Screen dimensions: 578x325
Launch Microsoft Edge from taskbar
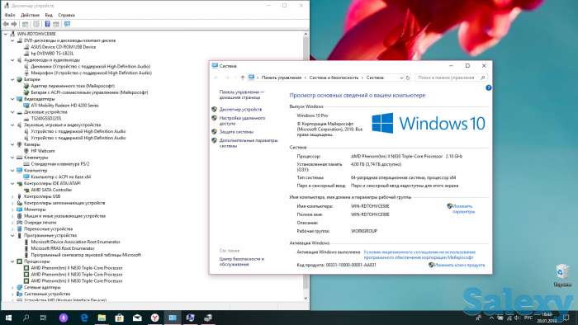pyautogui.click(x=84, y=318)
